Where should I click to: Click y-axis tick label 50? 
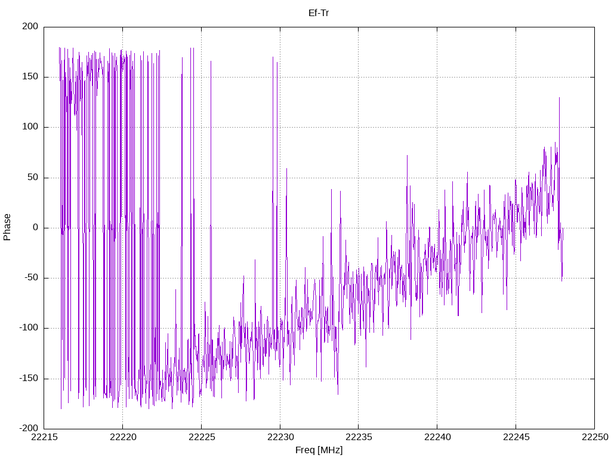point(33,177)
